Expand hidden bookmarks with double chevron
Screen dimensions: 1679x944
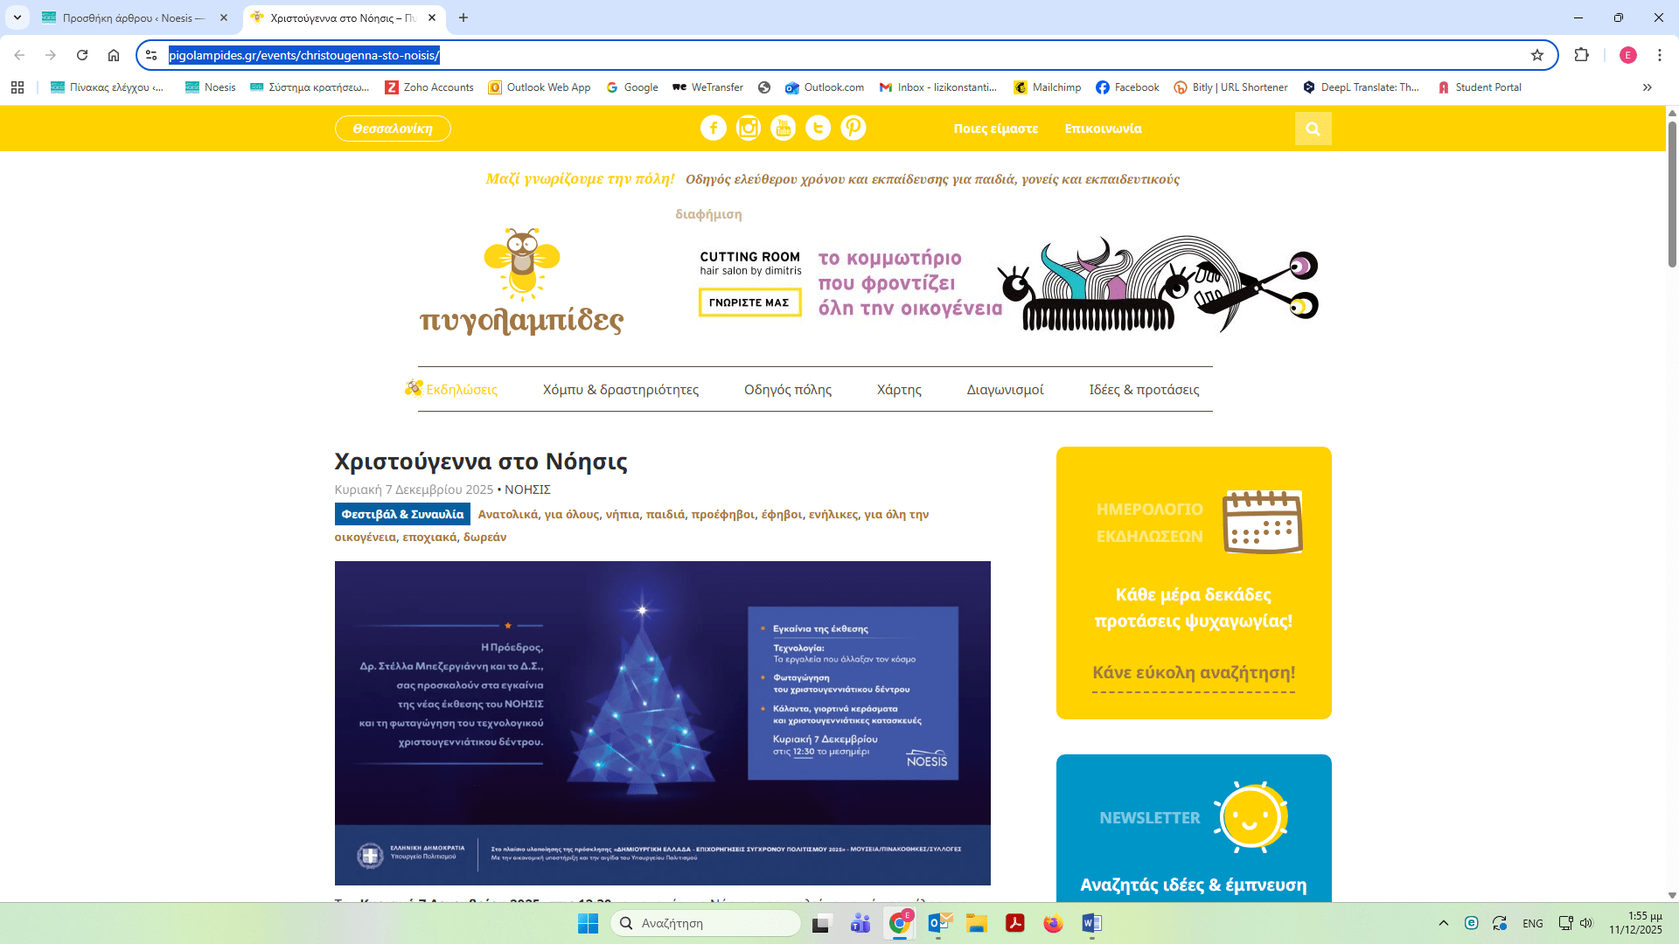pos(1648,87)
